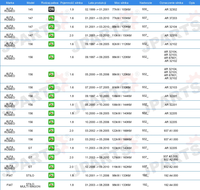Click the petrol icon in the 82kW / 112KM row

click(x=51, y=44)
